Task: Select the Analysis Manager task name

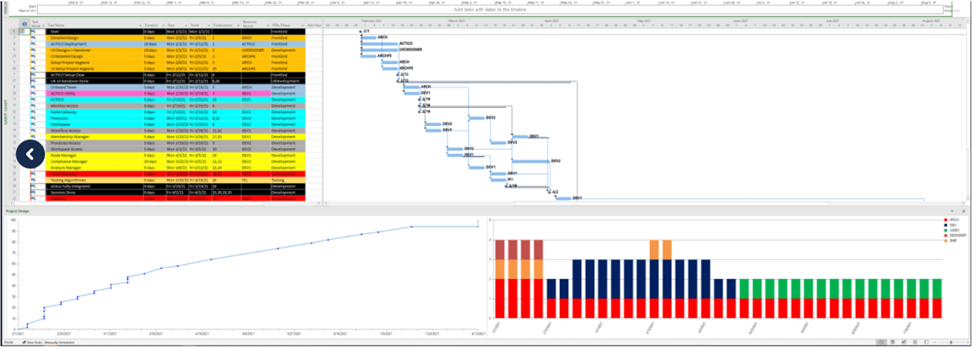Action: 67,168
